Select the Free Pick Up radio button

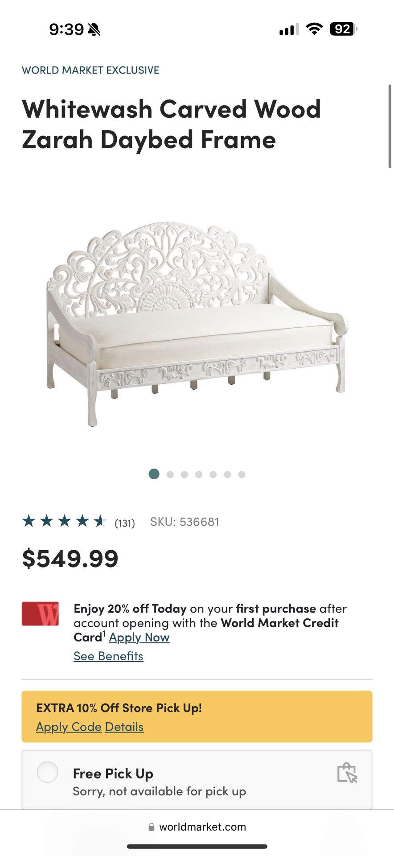(48, 772)
